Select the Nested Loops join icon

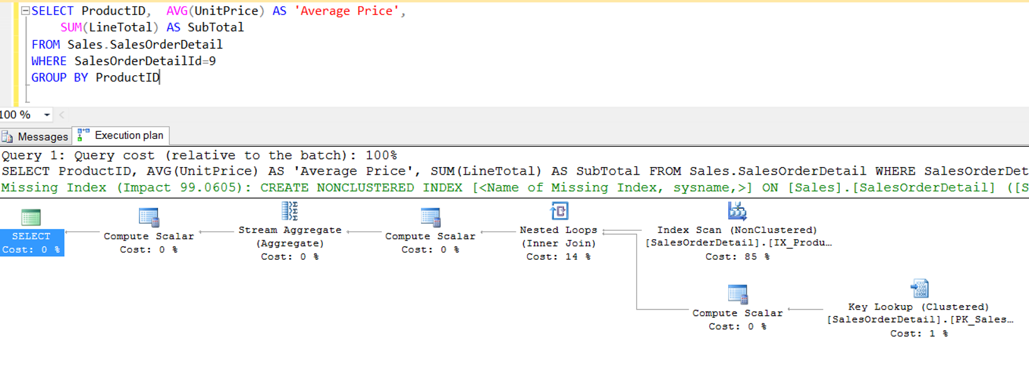559,211
